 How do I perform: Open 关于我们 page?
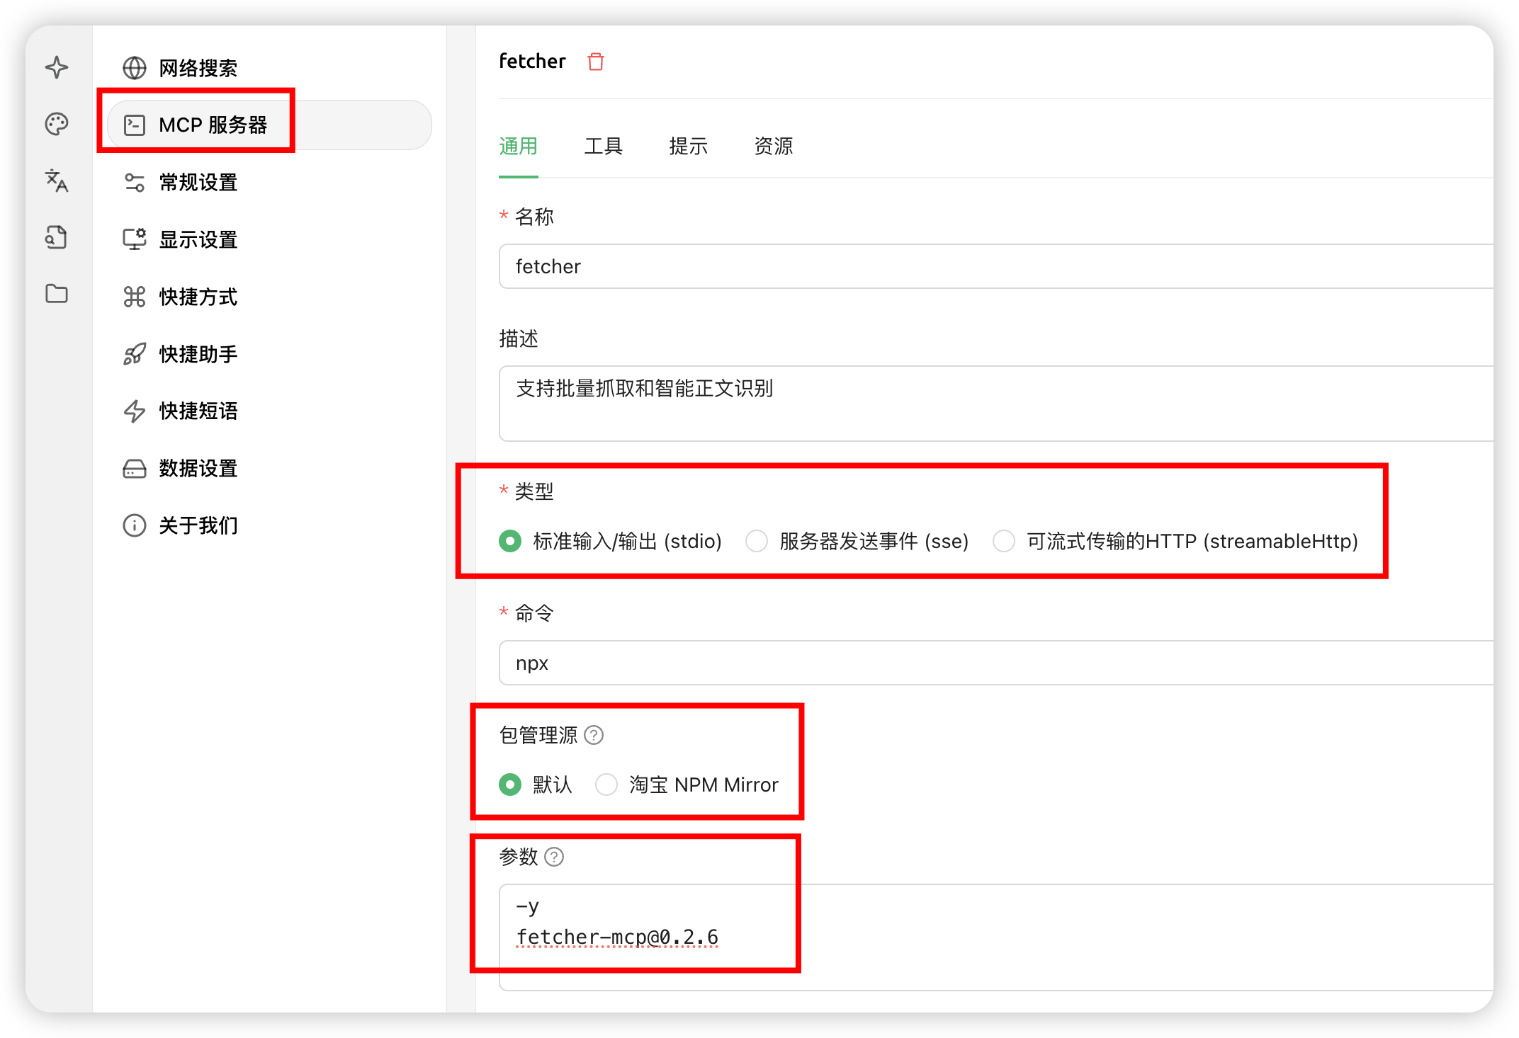[x=269, y=525]
